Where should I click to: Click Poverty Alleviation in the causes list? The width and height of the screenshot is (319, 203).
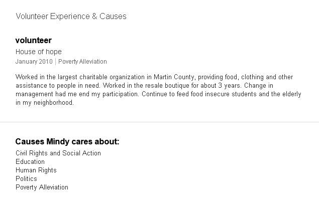[42, 187]
